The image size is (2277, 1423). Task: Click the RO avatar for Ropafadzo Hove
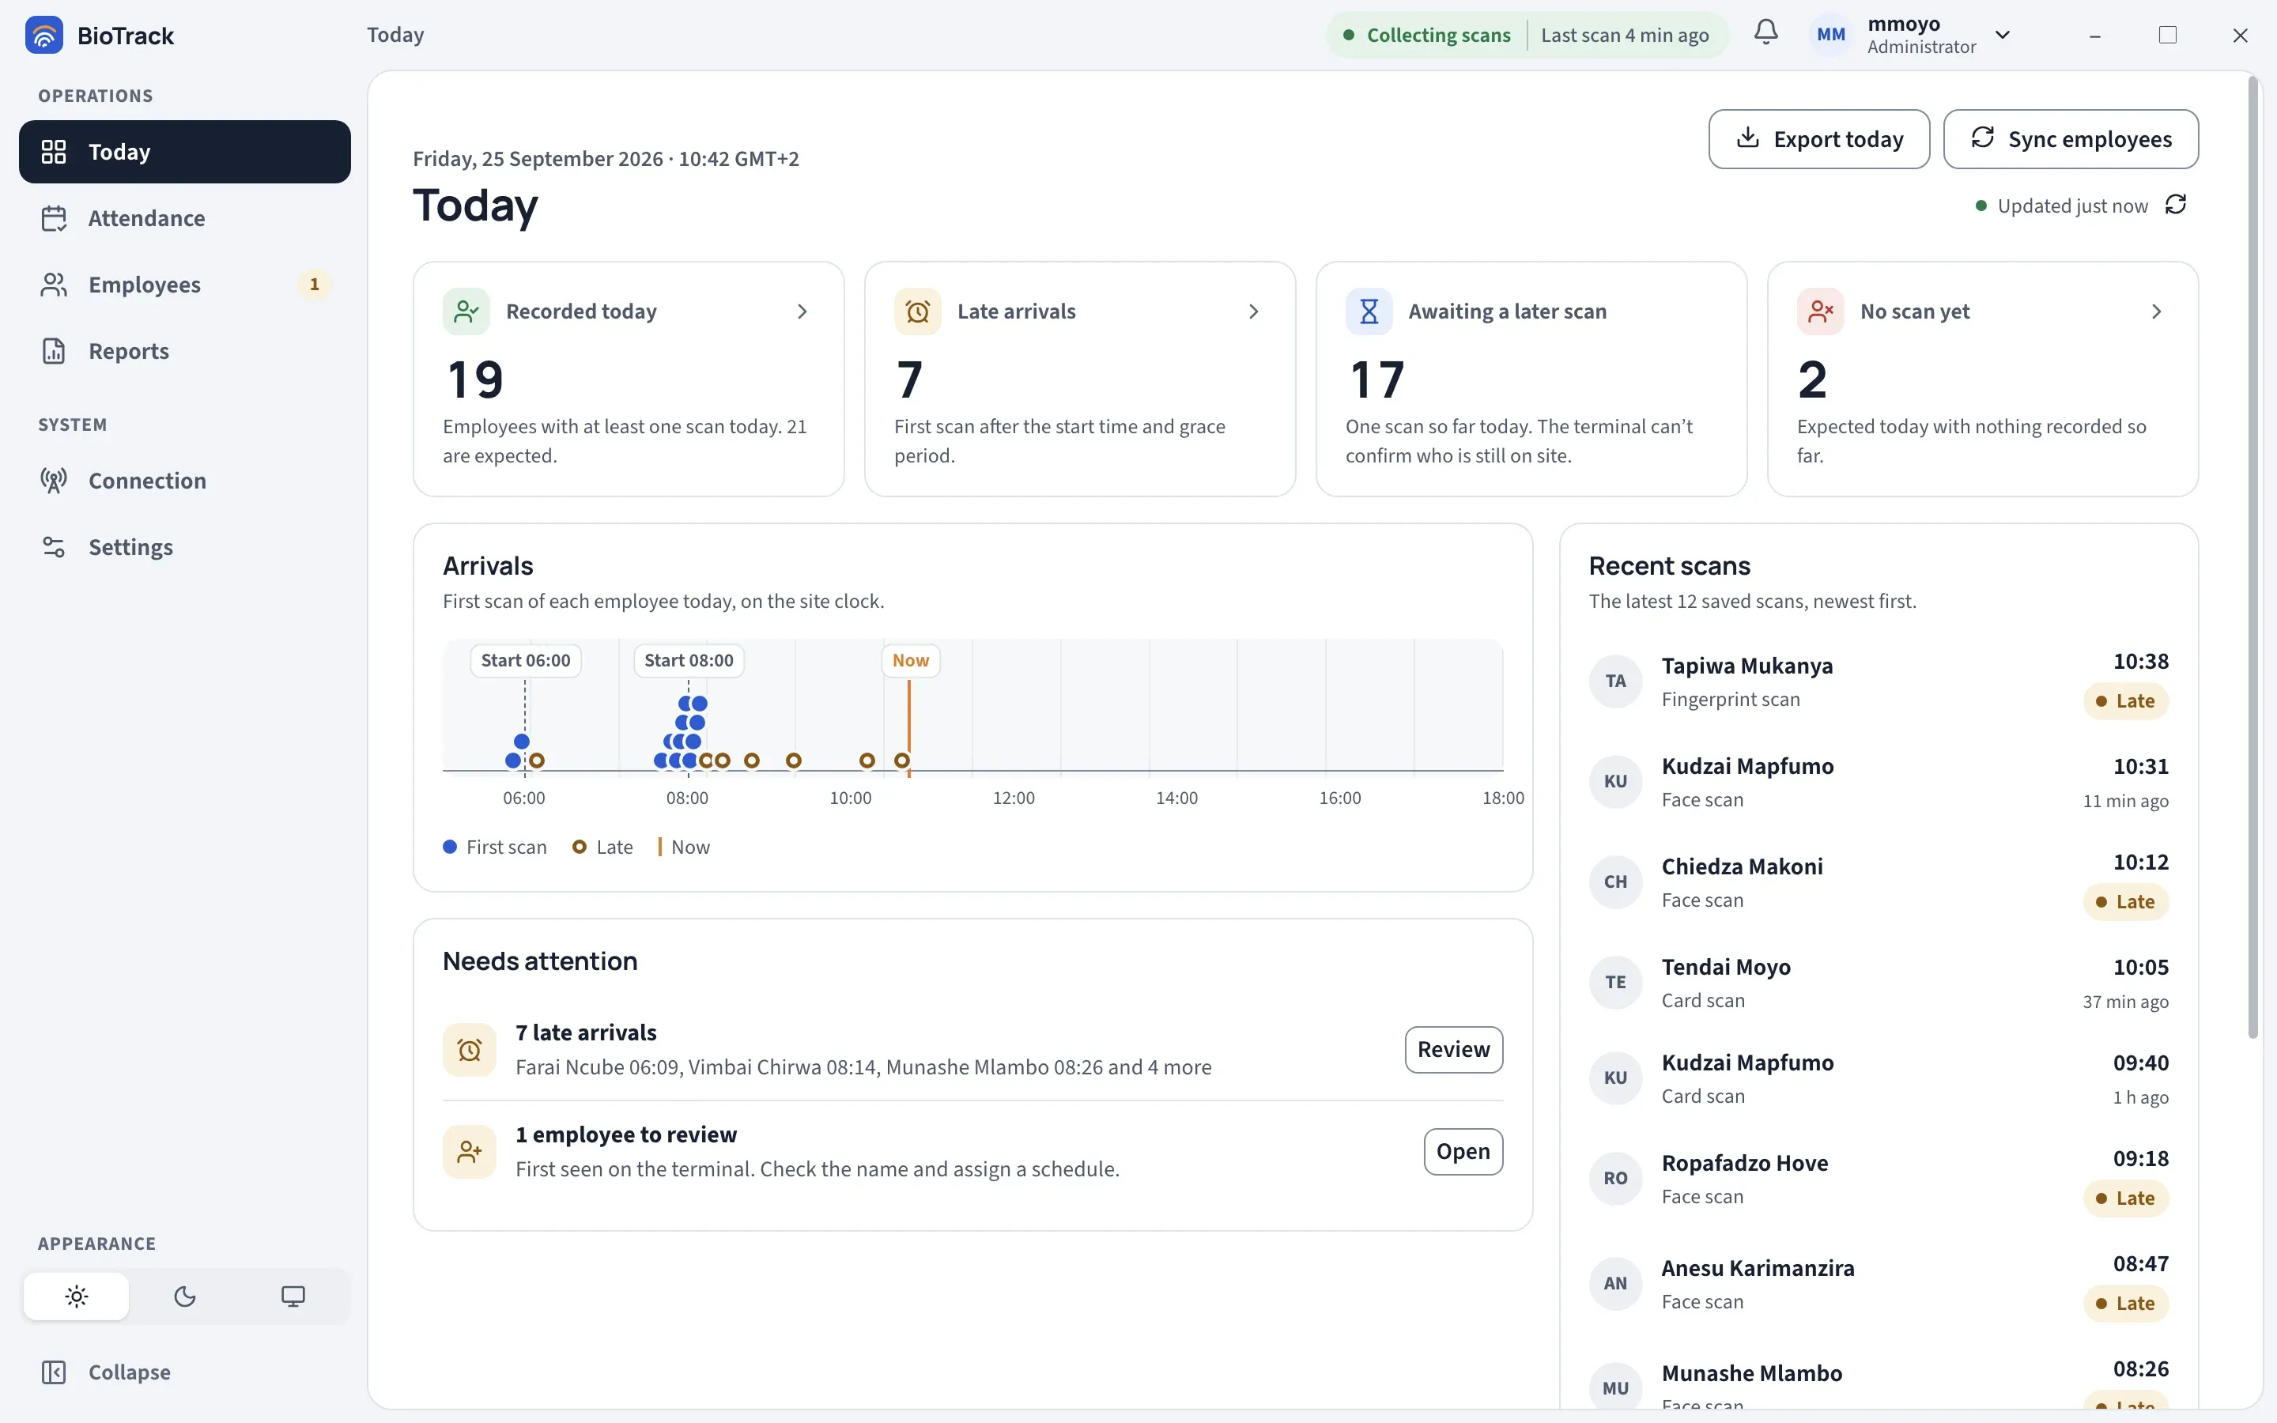(1615, 1178)
